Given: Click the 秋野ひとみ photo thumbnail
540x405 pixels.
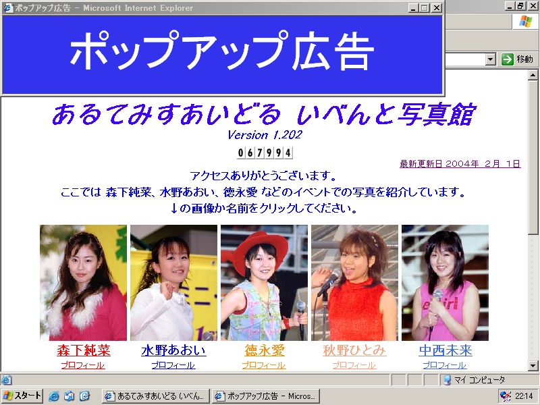Looking at the screenshot, I should tap(354, 283).
